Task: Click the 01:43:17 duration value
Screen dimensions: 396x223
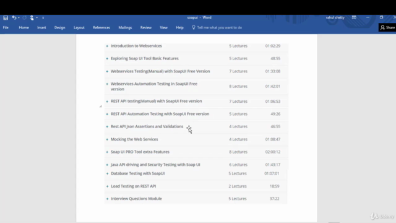Action: click(x=273, y=165)
